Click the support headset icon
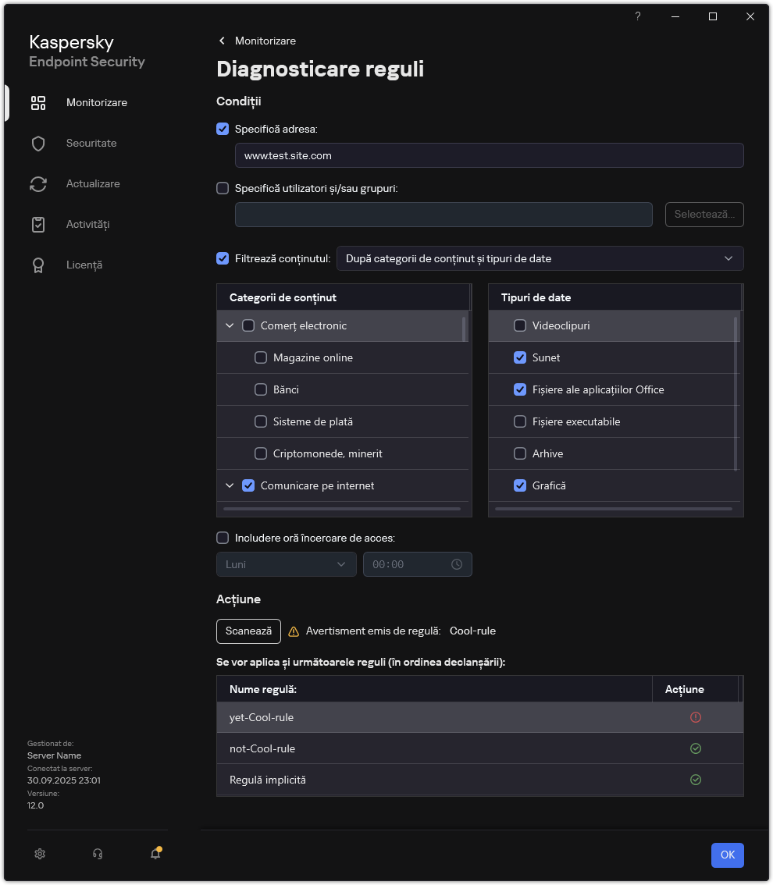 tap(98, 854)
